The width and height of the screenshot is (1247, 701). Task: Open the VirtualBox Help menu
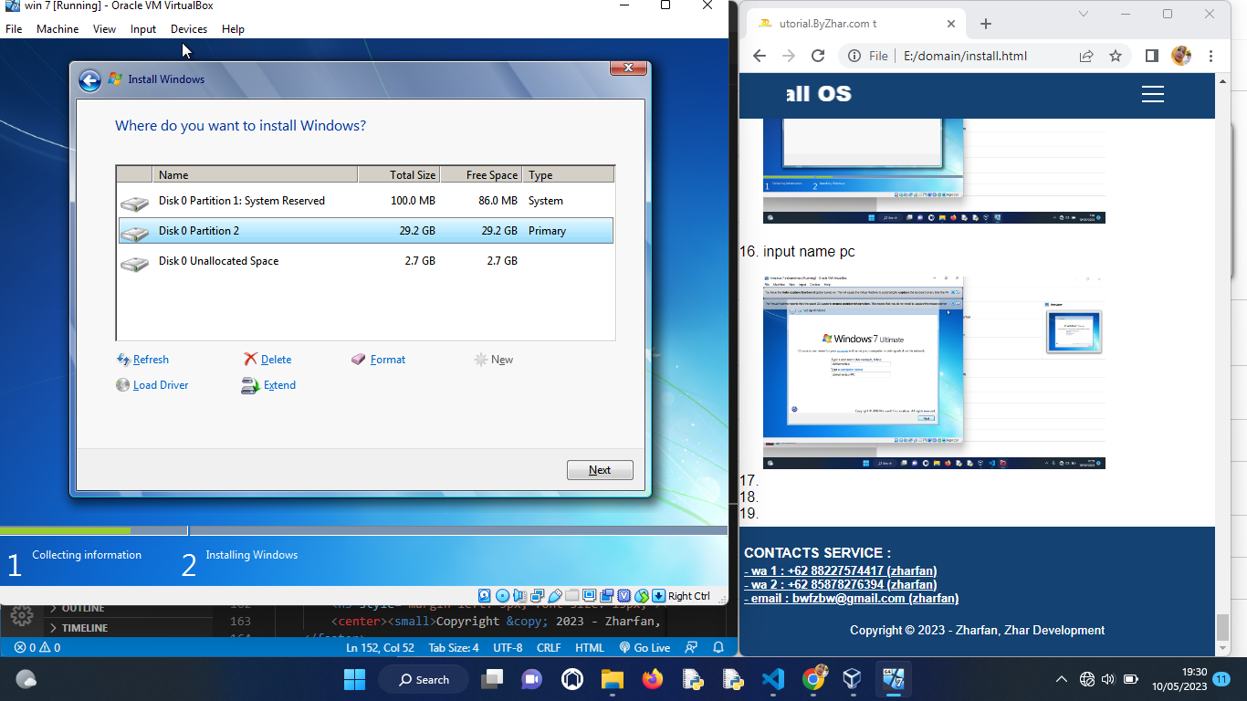233,29
